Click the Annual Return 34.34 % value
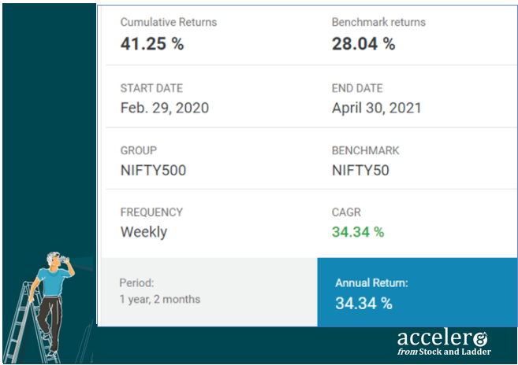 [363, 304]
